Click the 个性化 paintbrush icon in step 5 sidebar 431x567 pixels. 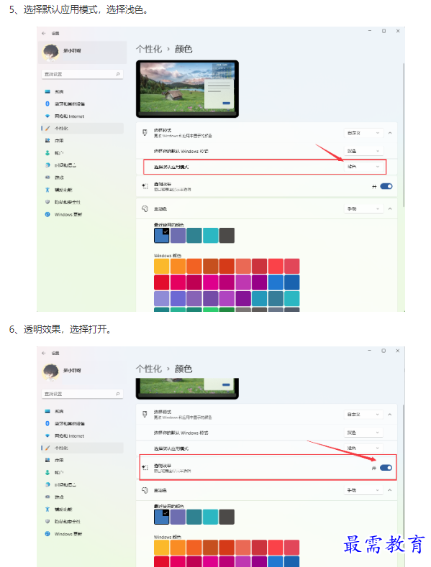[x=47, y=129]
